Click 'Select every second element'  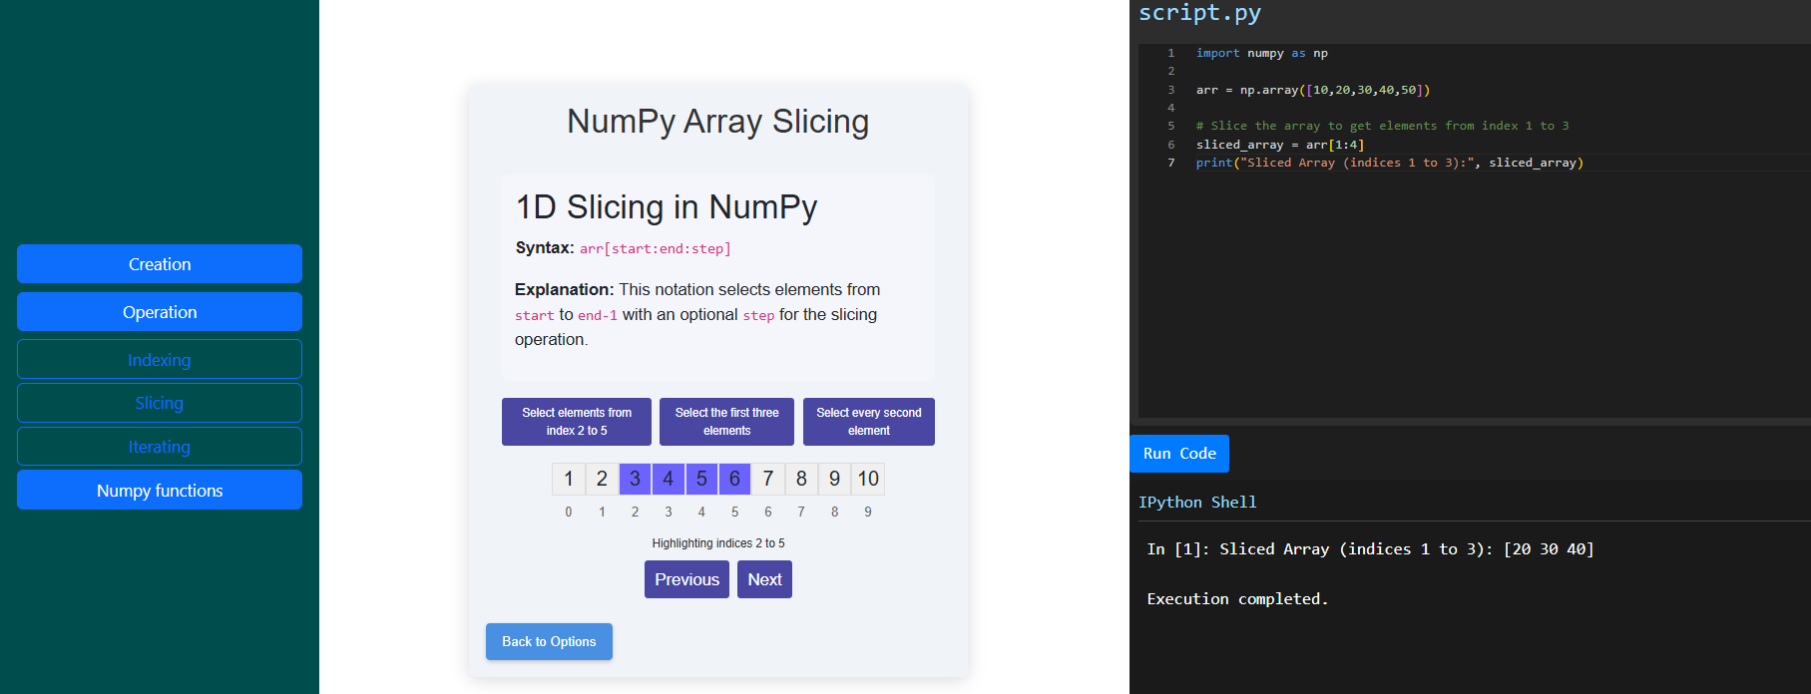(869, 422)
